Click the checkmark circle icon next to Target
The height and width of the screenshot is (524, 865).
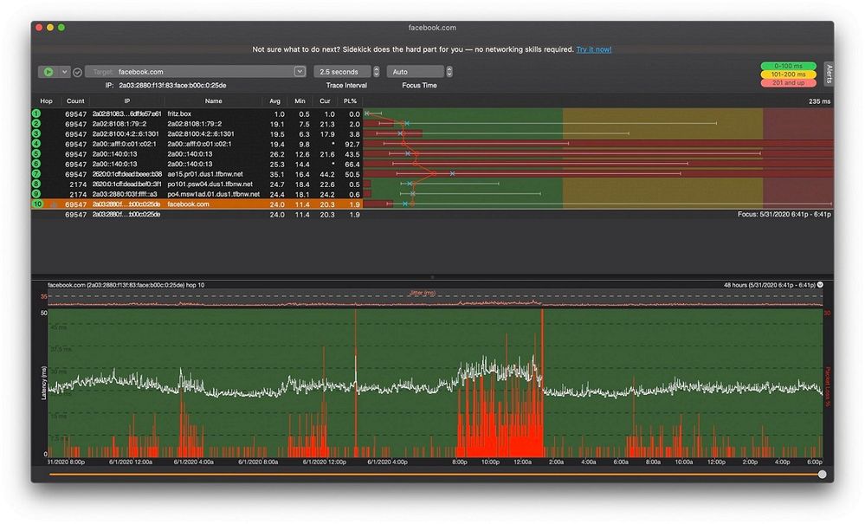coord(77,72)
